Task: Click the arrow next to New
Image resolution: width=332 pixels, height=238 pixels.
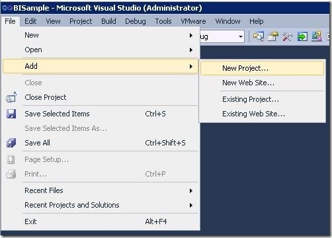Action: pyautogui.click(x=191, y=35)
